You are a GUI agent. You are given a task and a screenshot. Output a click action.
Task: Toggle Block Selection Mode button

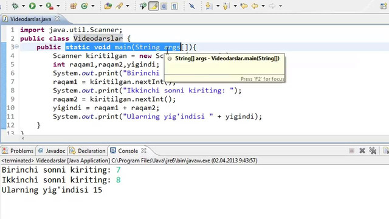[x=164, y=6]
